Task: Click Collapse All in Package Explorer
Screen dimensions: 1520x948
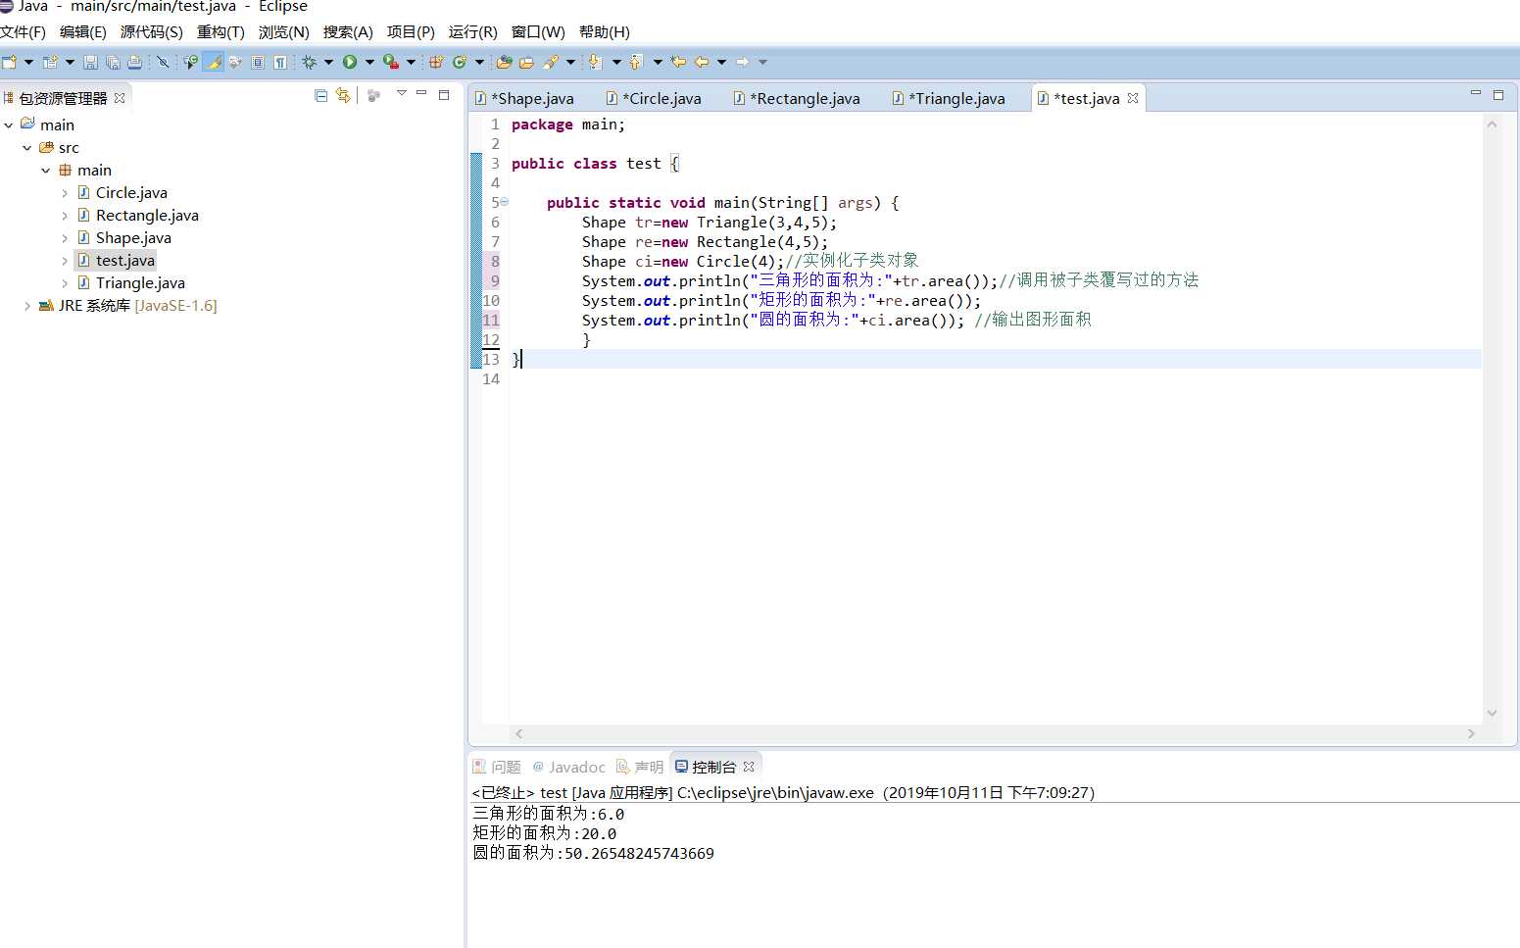Action: [320, 95]
